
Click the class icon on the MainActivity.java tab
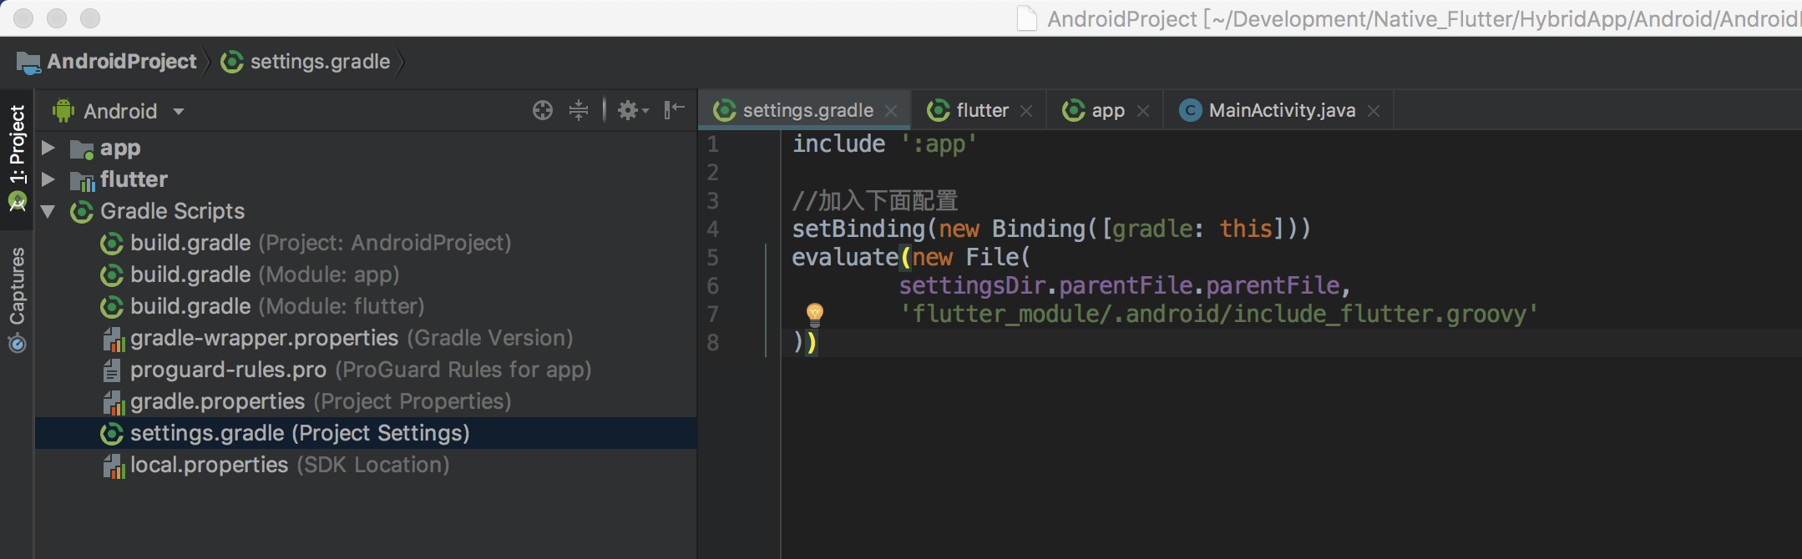(x=1190, y=110)
